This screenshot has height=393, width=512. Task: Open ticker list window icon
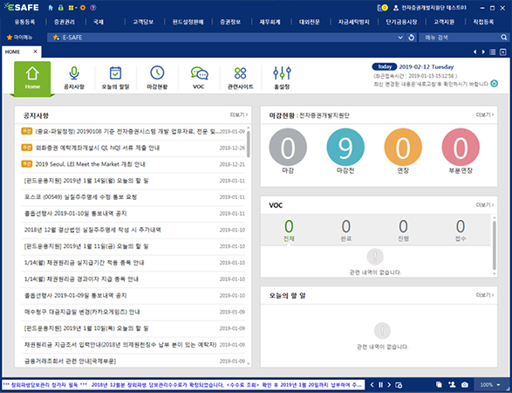[x=399, y=385]
